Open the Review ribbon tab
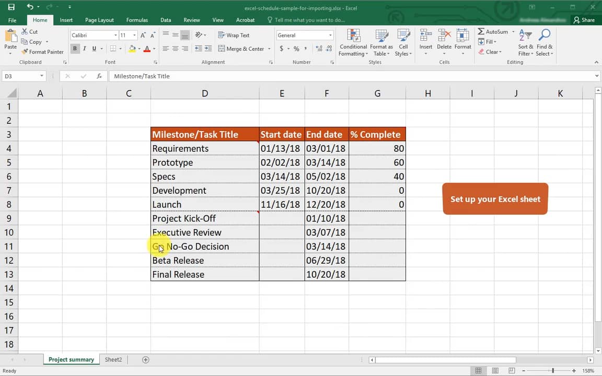Screen dimensions: 602x376 coord(192,20)
